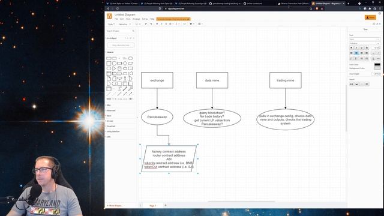Open the File menu
The image size is (384, 216).
point(116,19)
